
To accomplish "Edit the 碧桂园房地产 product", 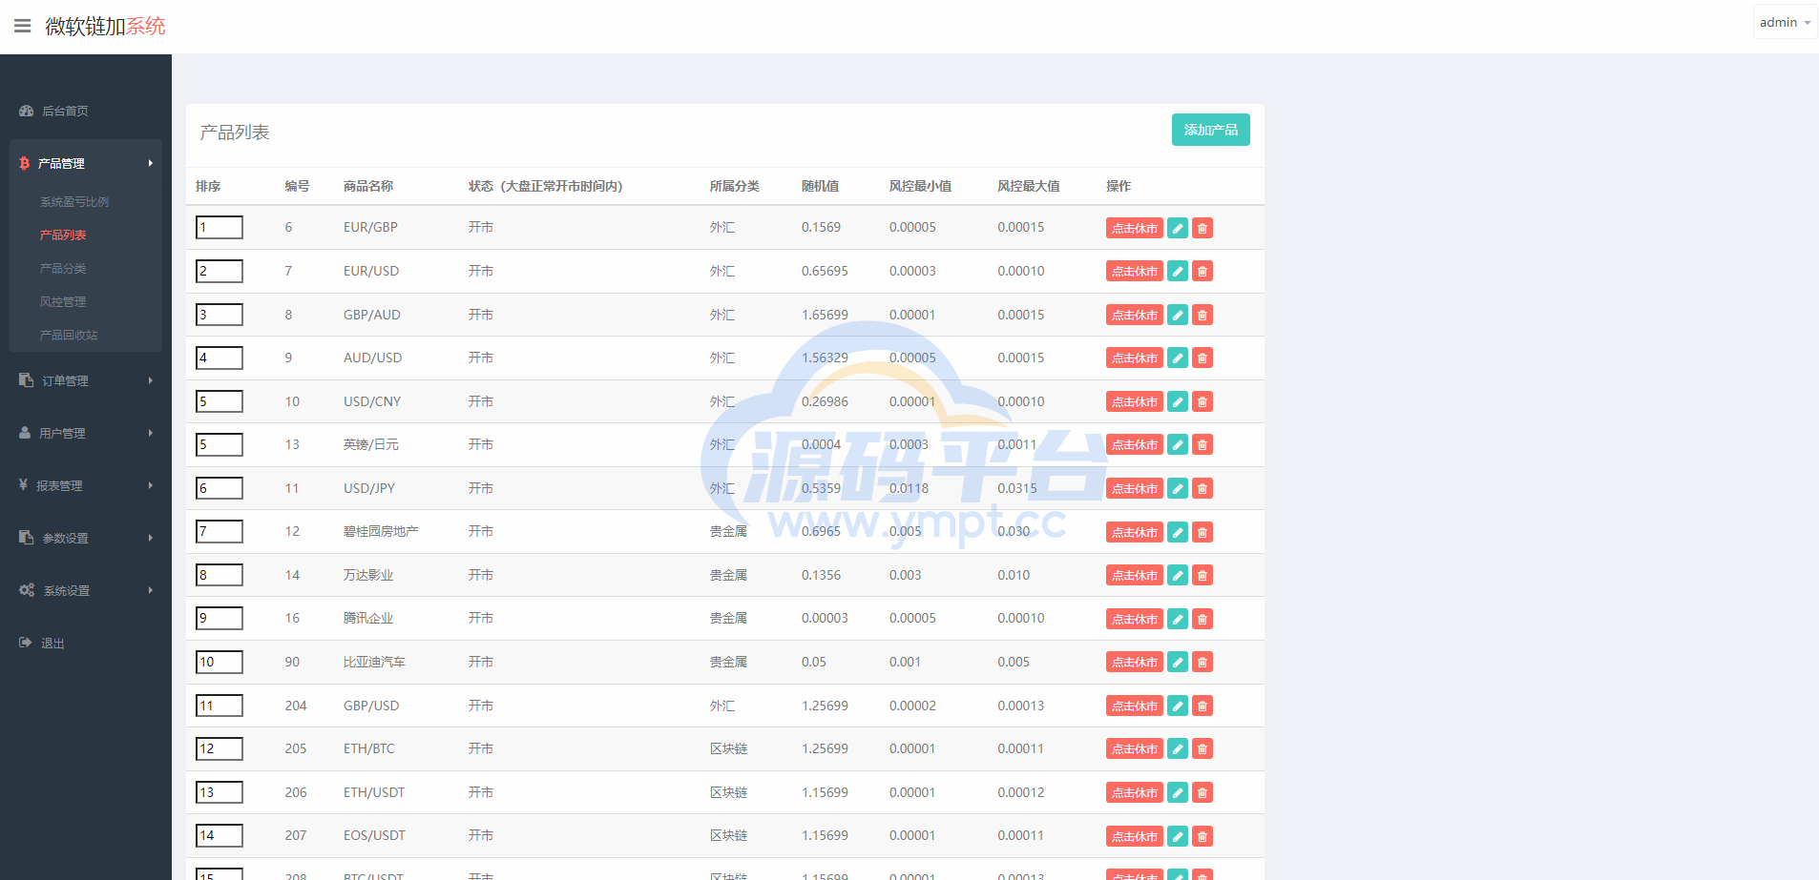I will [1178, 532].
